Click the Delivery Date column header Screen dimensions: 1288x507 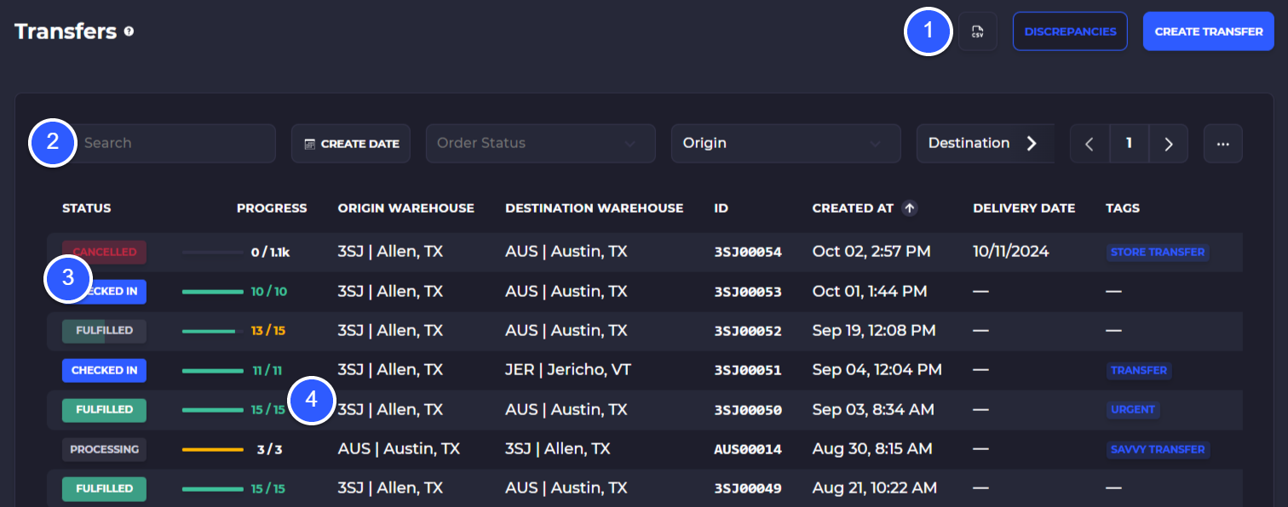(1024, 208)
